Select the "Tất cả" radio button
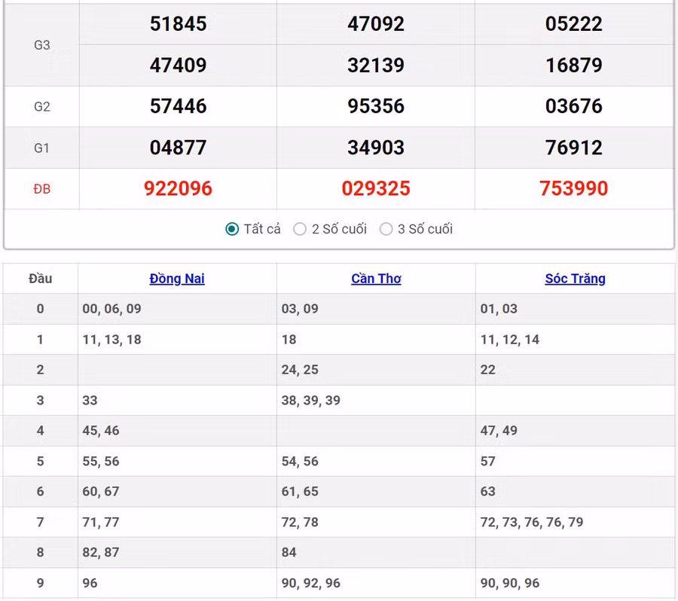This screenshot has height=601, width=678. pyautogui.click(x=232, y=229)
